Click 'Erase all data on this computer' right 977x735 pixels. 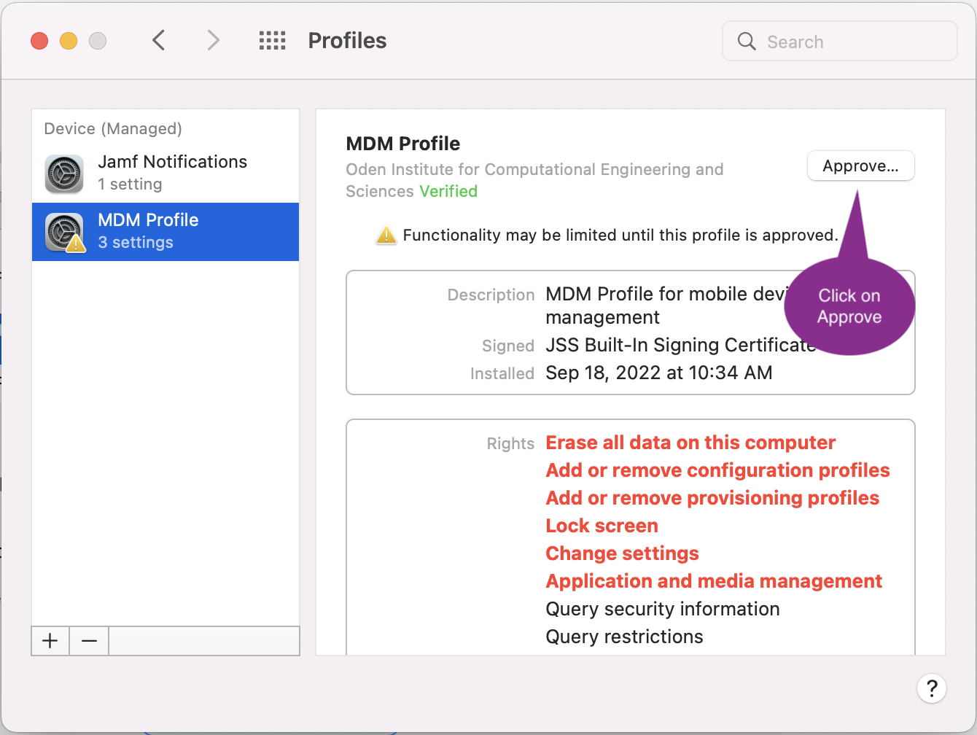pyautogui.click(x=690, y=443)
